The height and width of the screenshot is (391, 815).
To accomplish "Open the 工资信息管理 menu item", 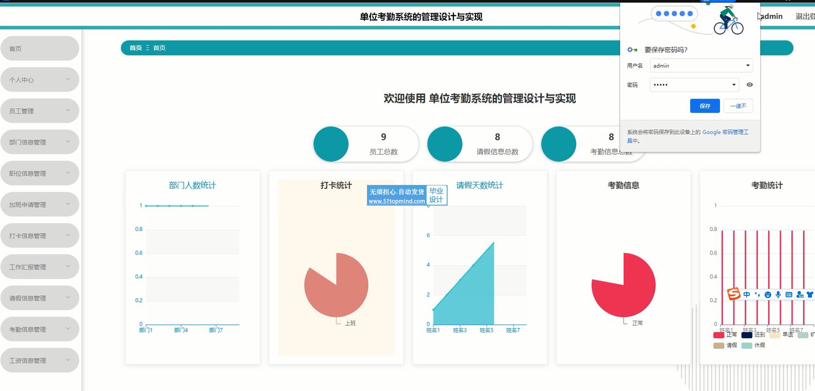I will [39, 360].
